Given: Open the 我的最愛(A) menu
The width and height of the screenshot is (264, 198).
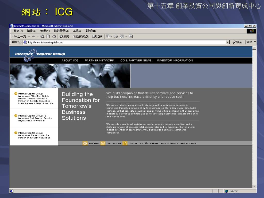Looking at the screenshot, I should tap(61, 31).
